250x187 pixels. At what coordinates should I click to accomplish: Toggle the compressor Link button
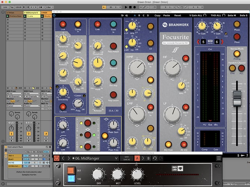[x=63, y=24]
